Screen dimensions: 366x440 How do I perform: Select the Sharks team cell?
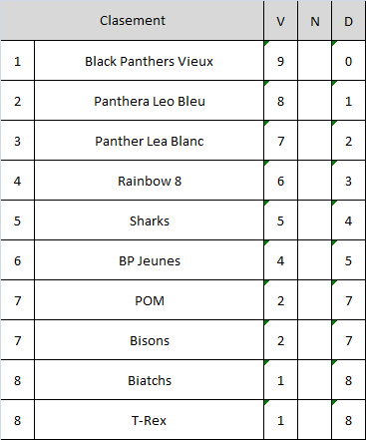[x=149, y=220]
